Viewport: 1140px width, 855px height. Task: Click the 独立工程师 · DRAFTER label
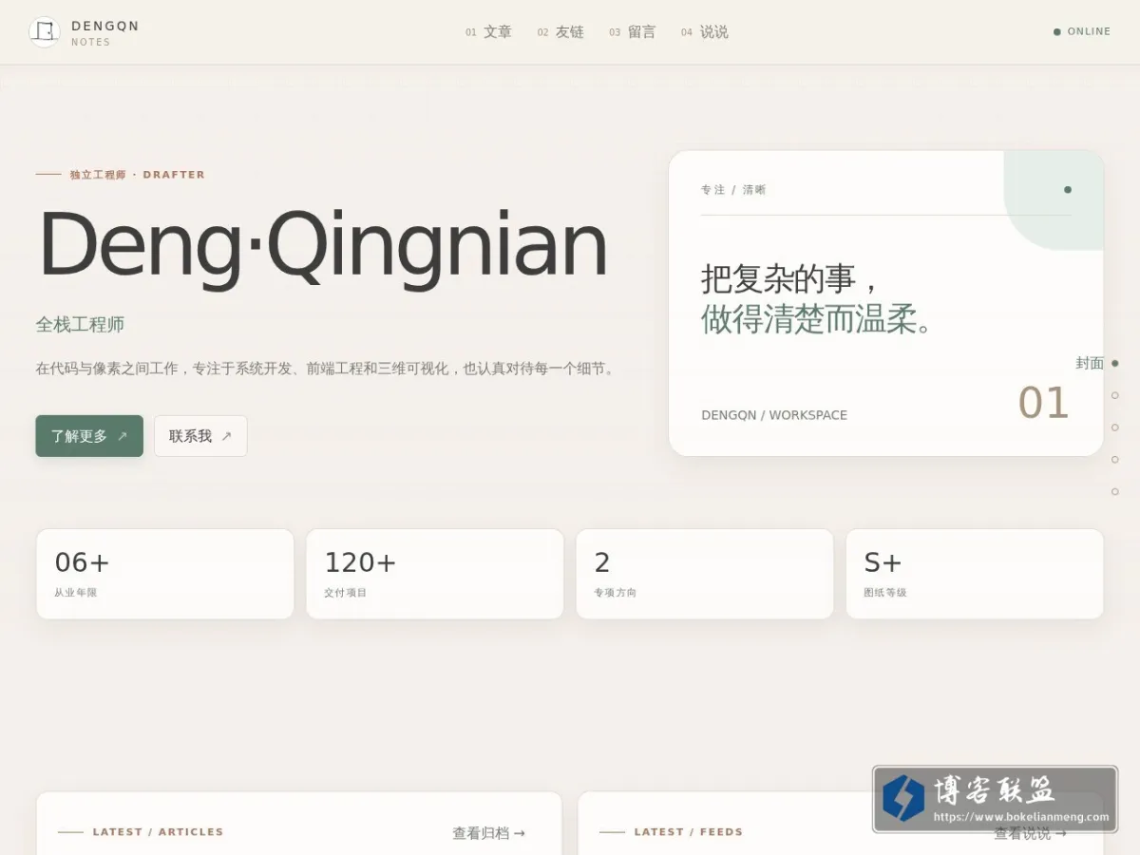click(137, 175)
